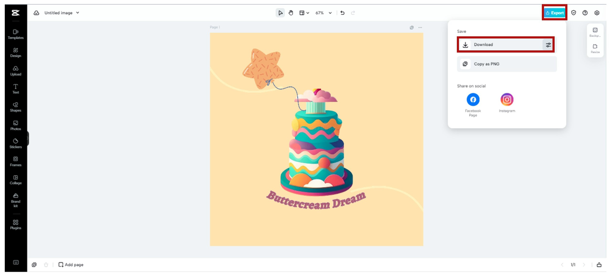
Task: Go to the next page arrow
Action: [x=584, y=265]
